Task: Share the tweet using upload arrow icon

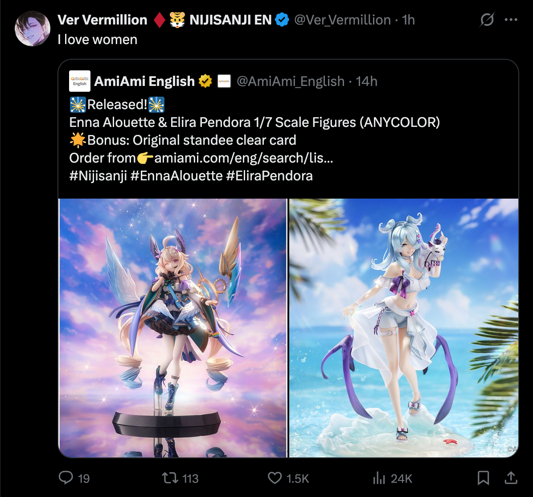Action: [511, 478]
